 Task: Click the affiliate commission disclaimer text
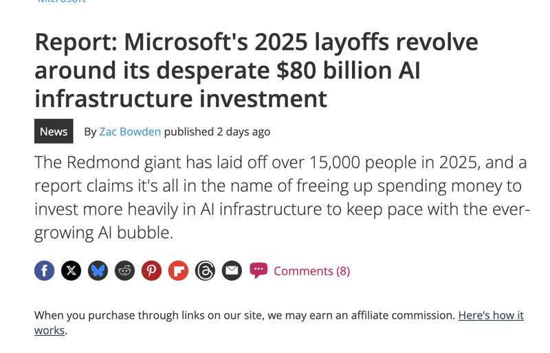pos(245,315)
